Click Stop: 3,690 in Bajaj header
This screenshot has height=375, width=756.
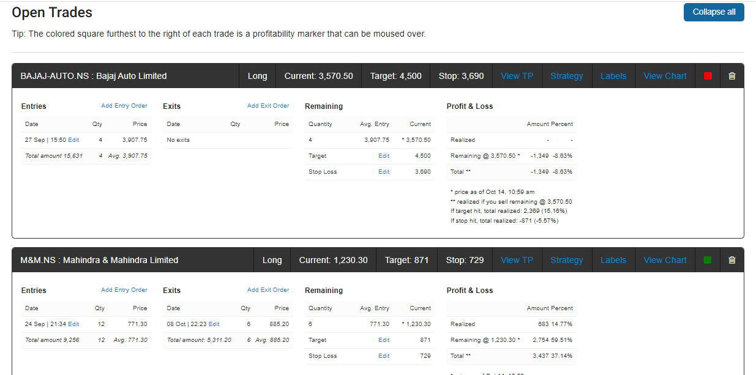(x=461, y=76)
